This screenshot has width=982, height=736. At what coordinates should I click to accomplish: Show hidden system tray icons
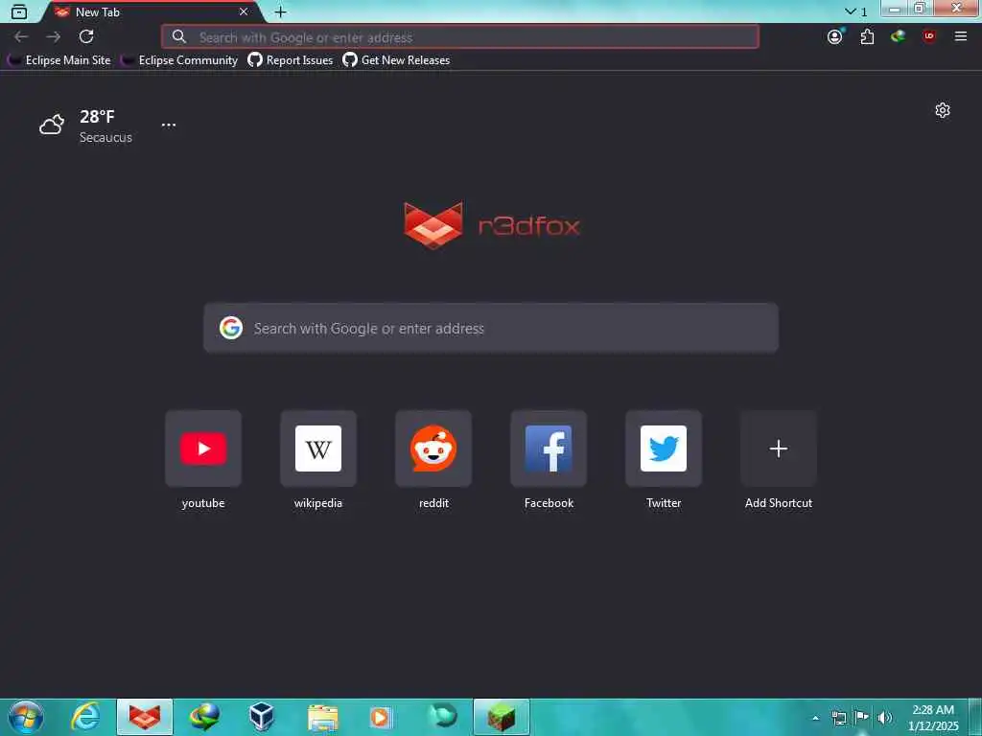[815, 718]
